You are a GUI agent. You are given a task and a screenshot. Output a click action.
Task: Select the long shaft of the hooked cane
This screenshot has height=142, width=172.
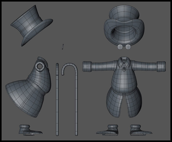[76, 104]
